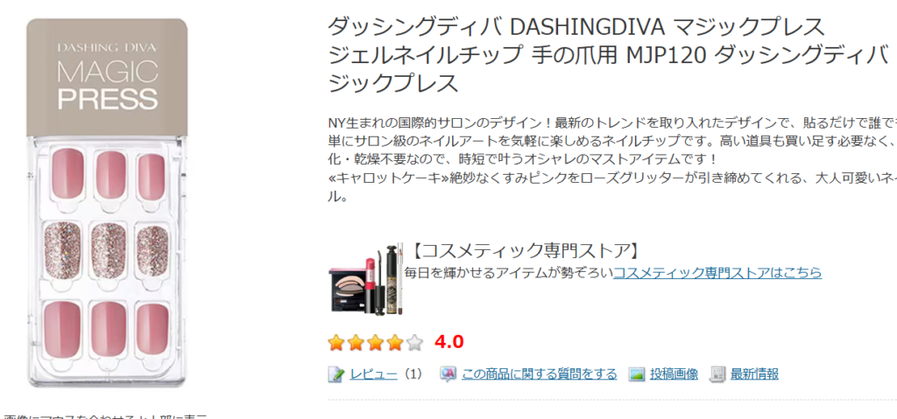Image resolution: width=897 pixels, height=419 pixels.
Task: Click the review count (1)
Action: tap(412, 374)
